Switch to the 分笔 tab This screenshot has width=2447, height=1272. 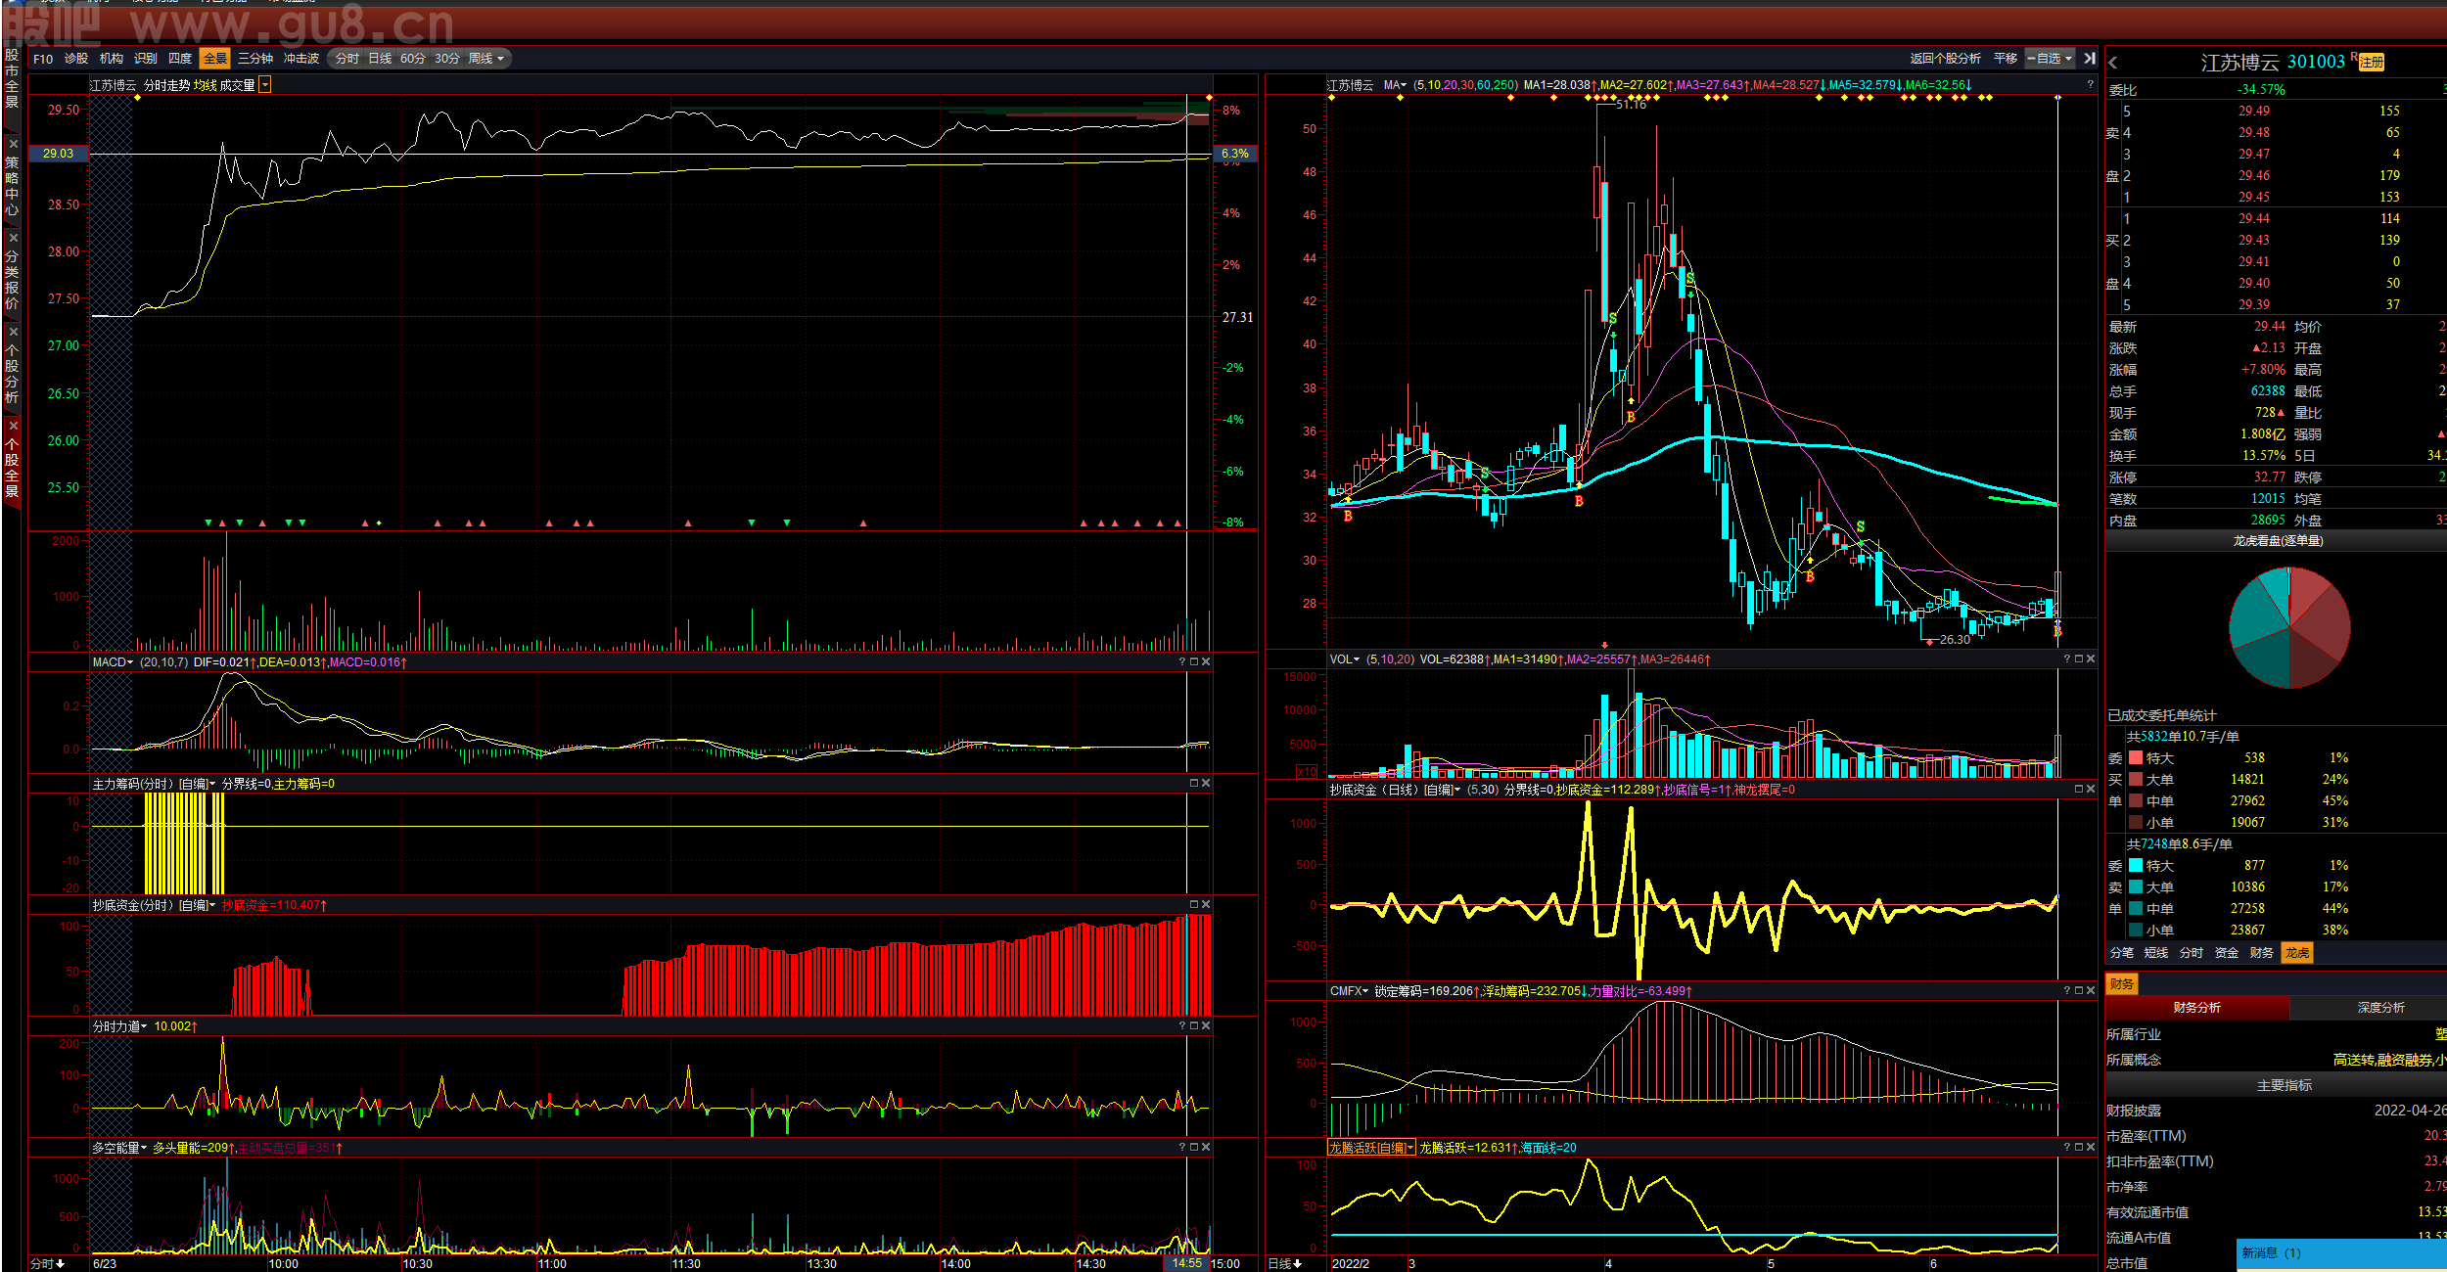[2122, 953]
